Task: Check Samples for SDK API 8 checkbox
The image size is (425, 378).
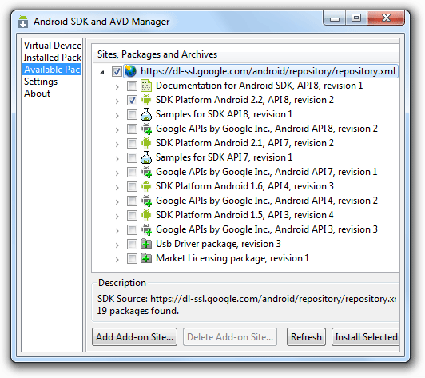Action: (x=132, y=115)
